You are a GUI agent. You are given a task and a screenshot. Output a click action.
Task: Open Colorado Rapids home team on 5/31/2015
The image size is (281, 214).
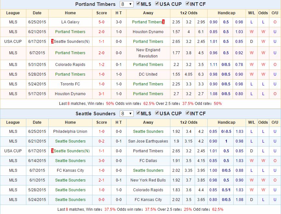70,65
